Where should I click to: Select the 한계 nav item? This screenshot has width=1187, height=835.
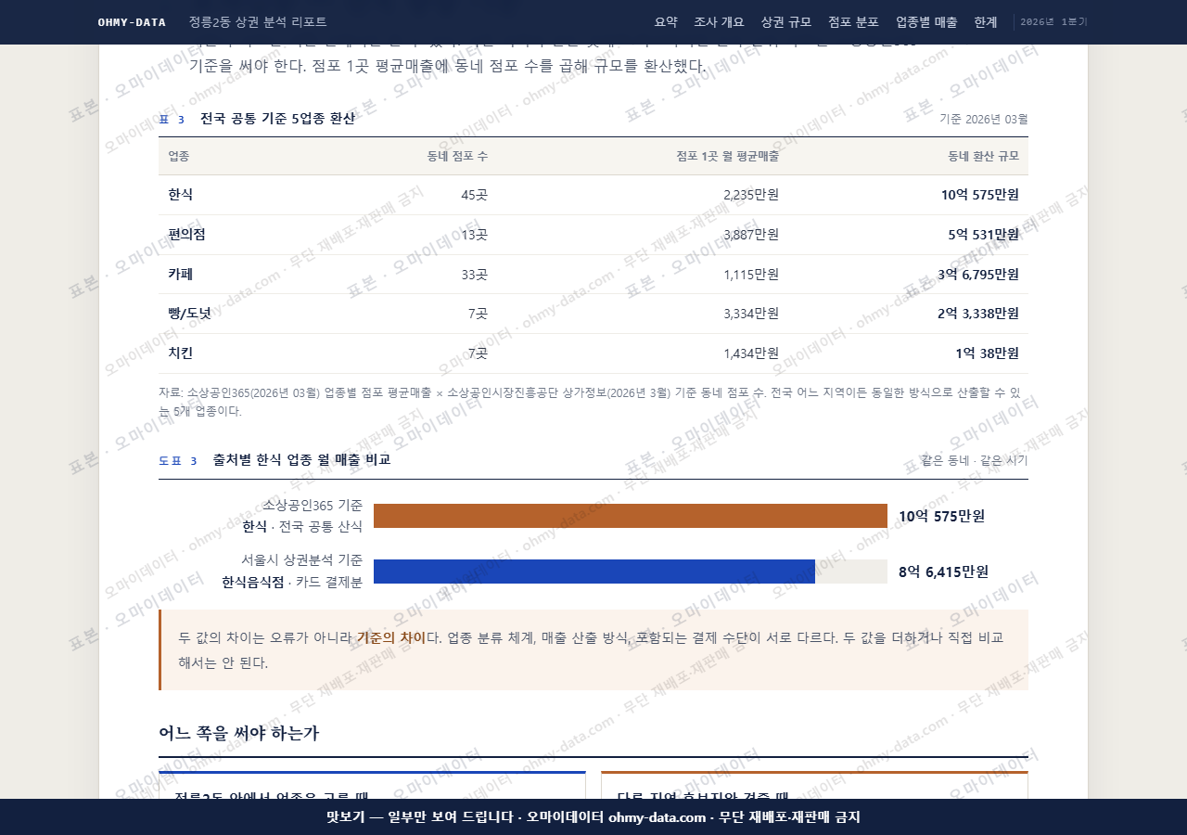(986, 22)
